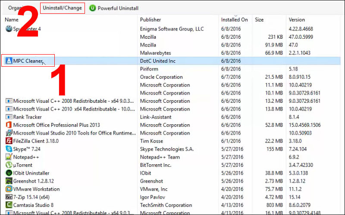The height and width of the screenshot is (215, 345).
Task: Select the Rank Tracker entry
Action: pyautogui.click(x=28, y=117)
